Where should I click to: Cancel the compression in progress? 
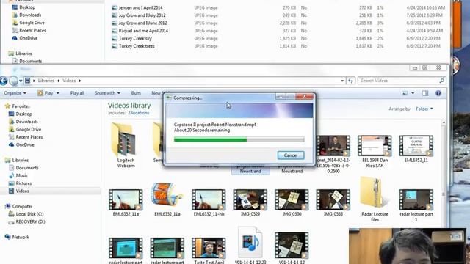tap(291, 155)
